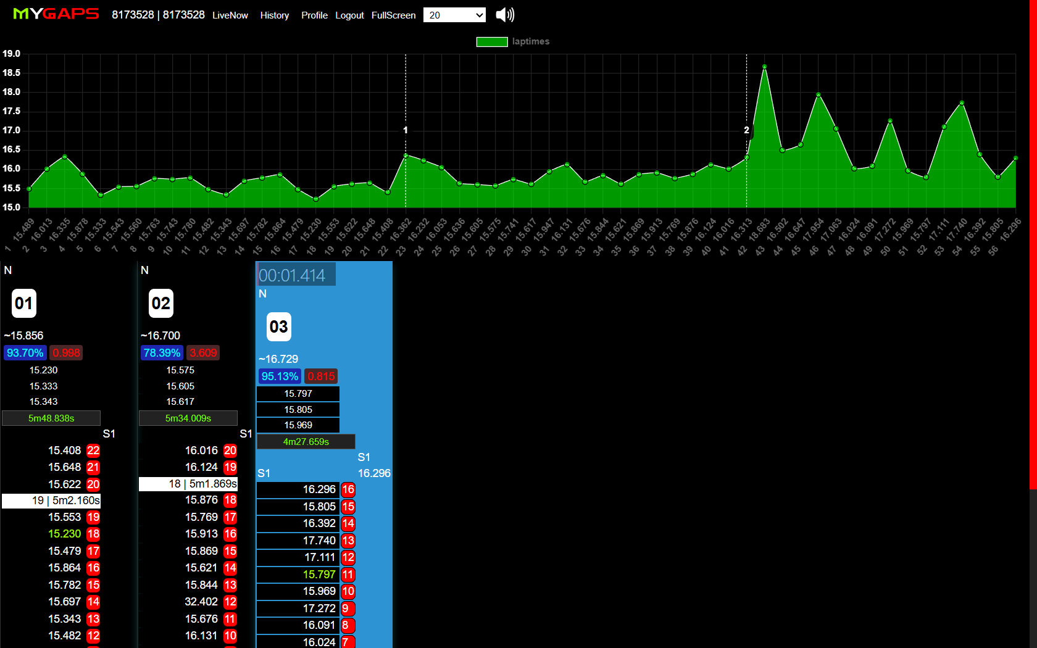Click the Logout link
The image size is (1037, 648).
(349, 15)
